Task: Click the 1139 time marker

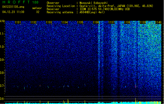Action: pyautogui.click(x=143, y=22)
